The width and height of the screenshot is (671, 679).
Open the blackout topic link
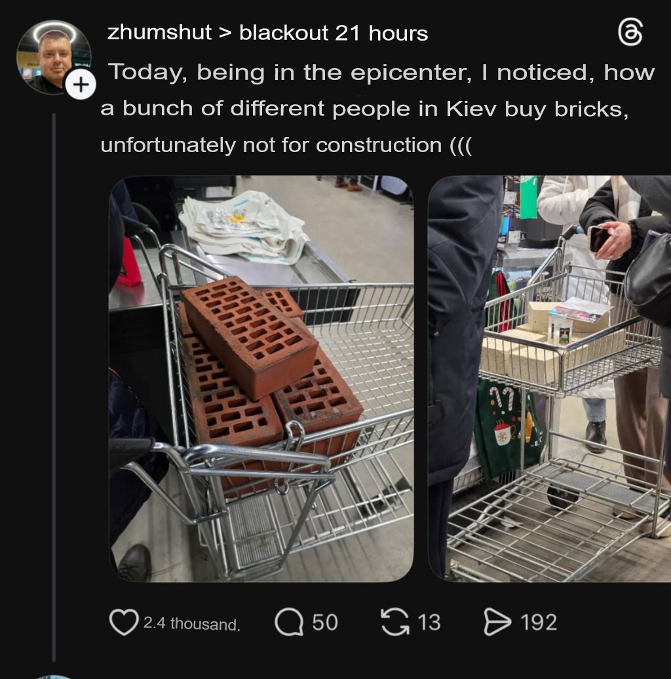point(284,33)
